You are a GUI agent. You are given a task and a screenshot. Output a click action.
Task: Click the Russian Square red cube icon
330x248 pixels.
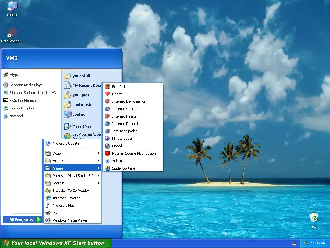click(107, 153)
